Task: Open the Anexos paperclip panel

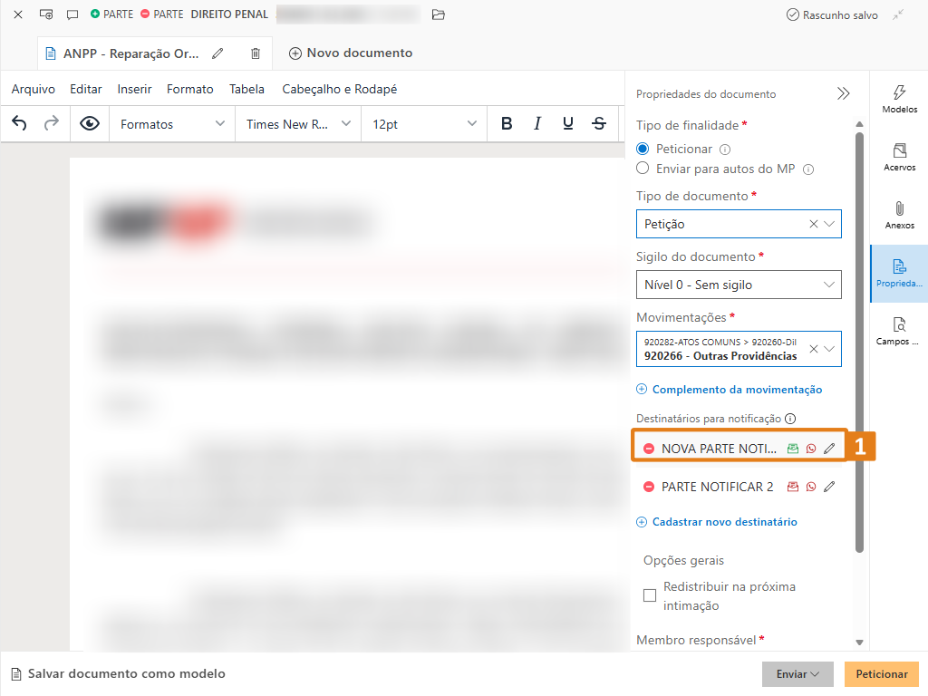Action: click(x=899, y=215)
